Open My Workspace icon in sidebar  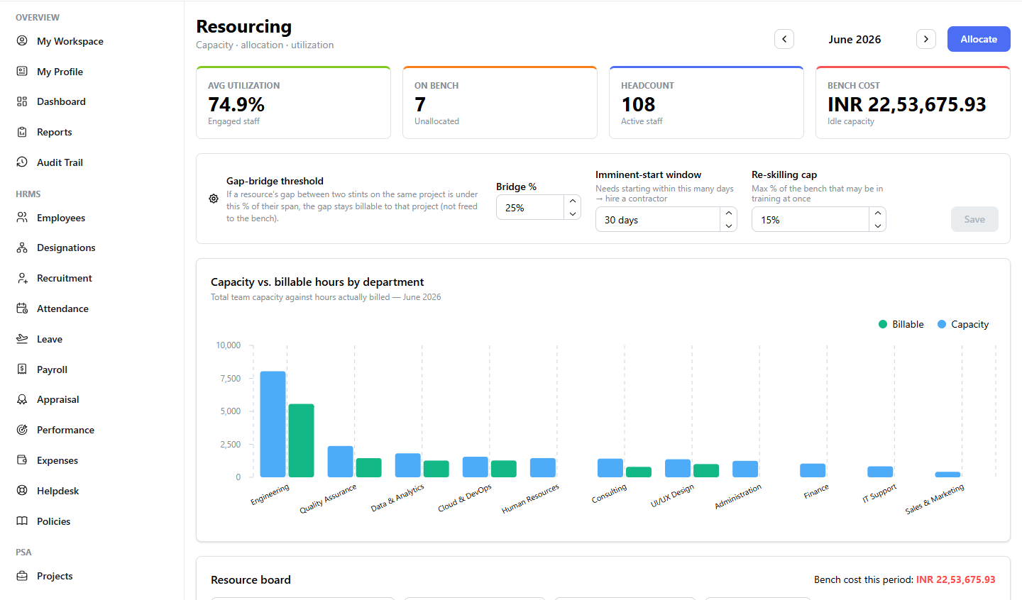(x=22, y=41)
